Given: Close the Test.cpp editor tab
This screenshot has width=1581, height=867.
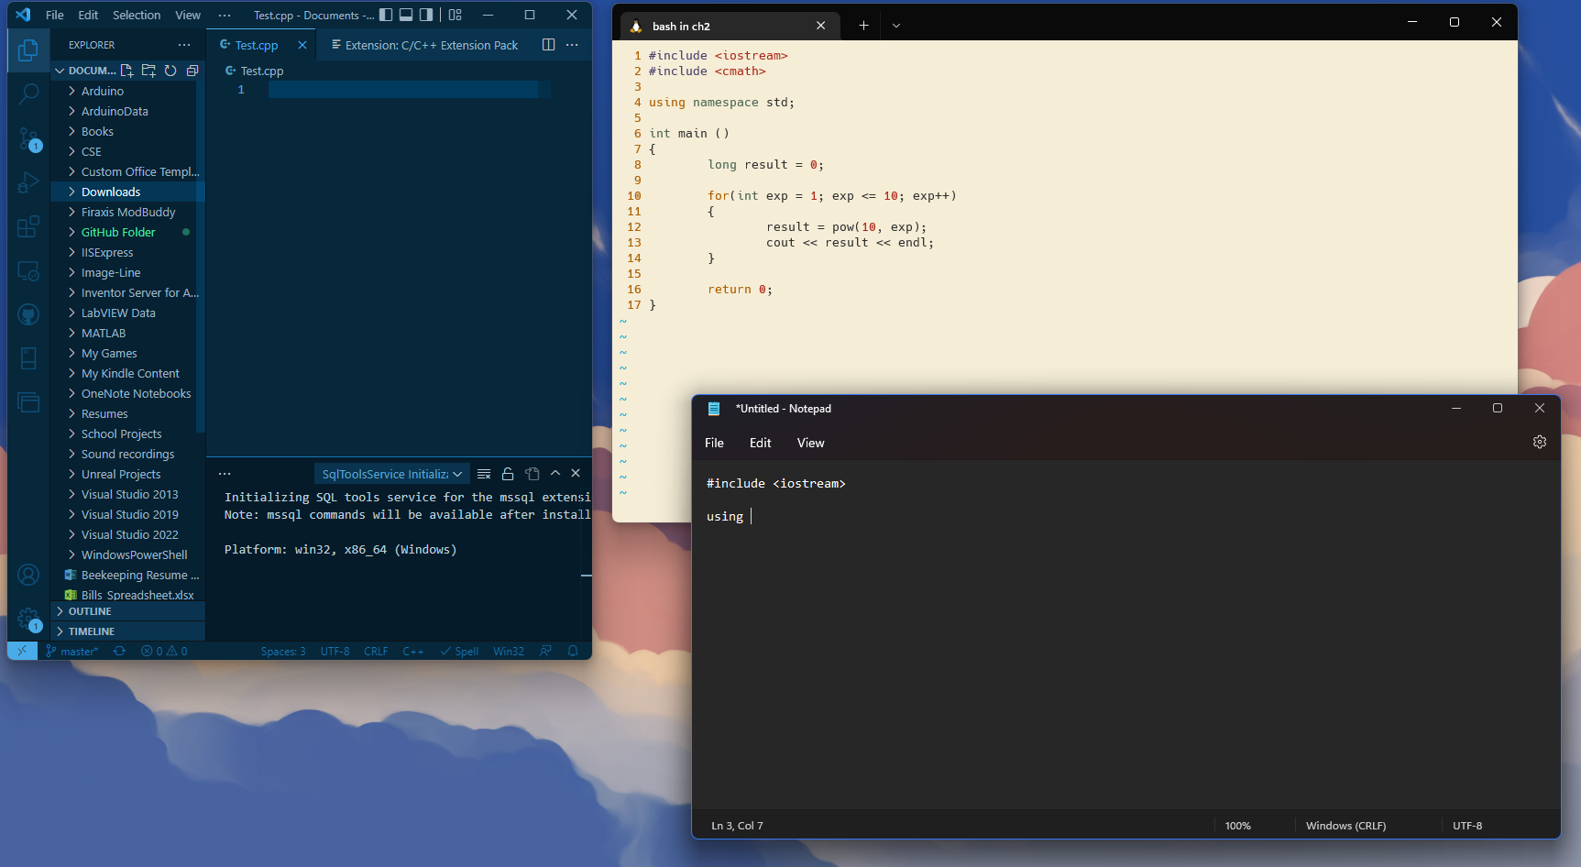Looking at the screenshot, I should pyautogui.click(x=302, y=45).
